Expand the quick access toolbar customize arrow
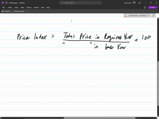 click(27, 11)
